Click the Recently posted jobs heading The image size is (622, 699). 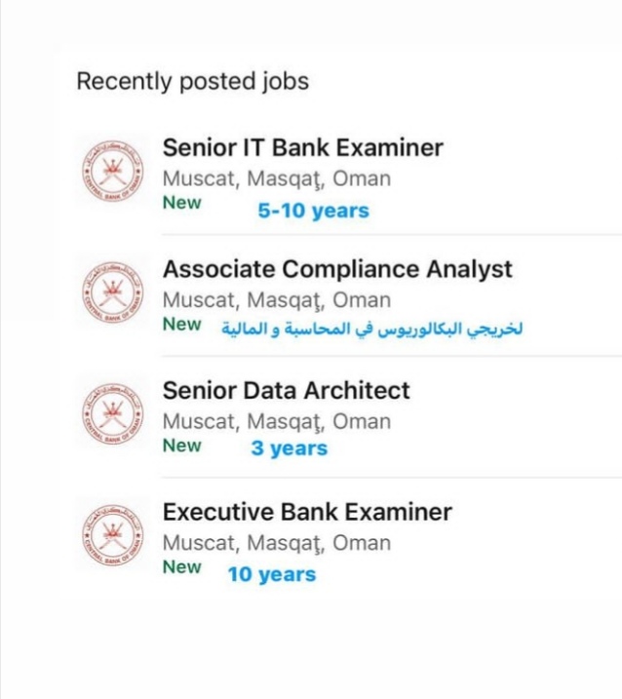(192, 81)
